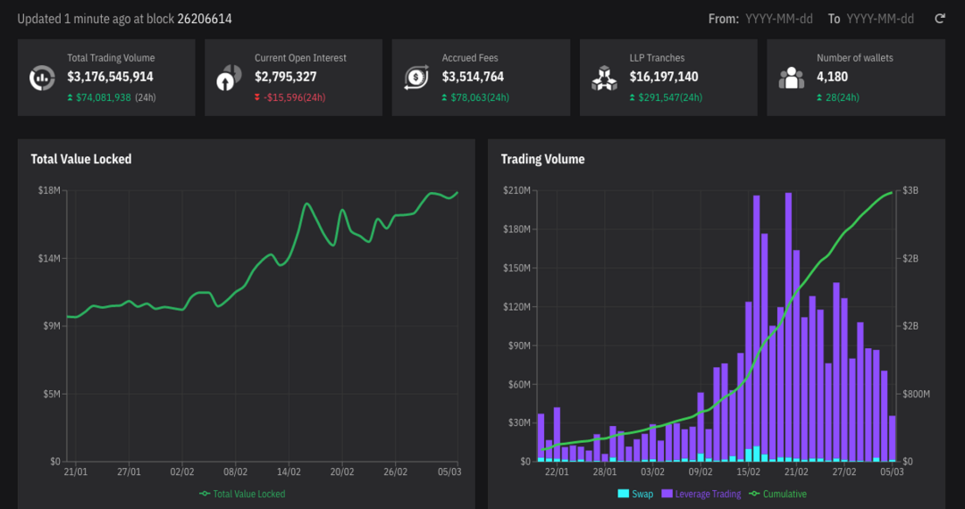Viewport: 965px width, 509px height.
Task: Click the green up arrow under Total Trading Volume
Action: [71, 98]
